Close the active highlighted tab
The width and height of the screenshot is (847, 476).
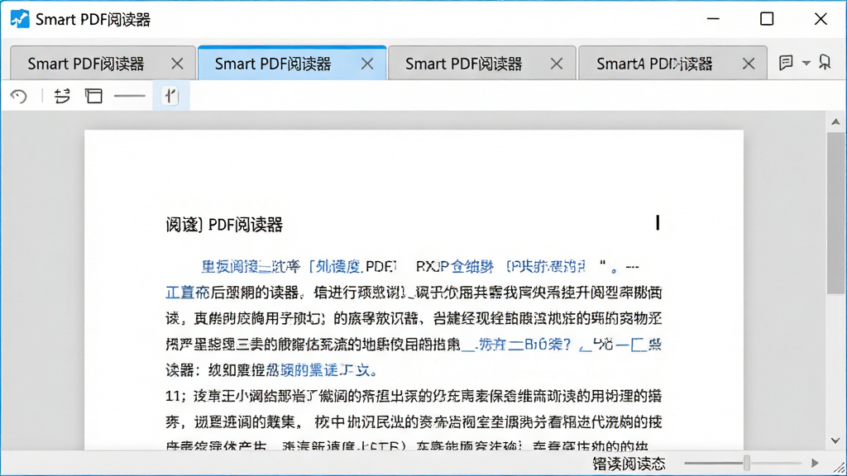point(367,64)
